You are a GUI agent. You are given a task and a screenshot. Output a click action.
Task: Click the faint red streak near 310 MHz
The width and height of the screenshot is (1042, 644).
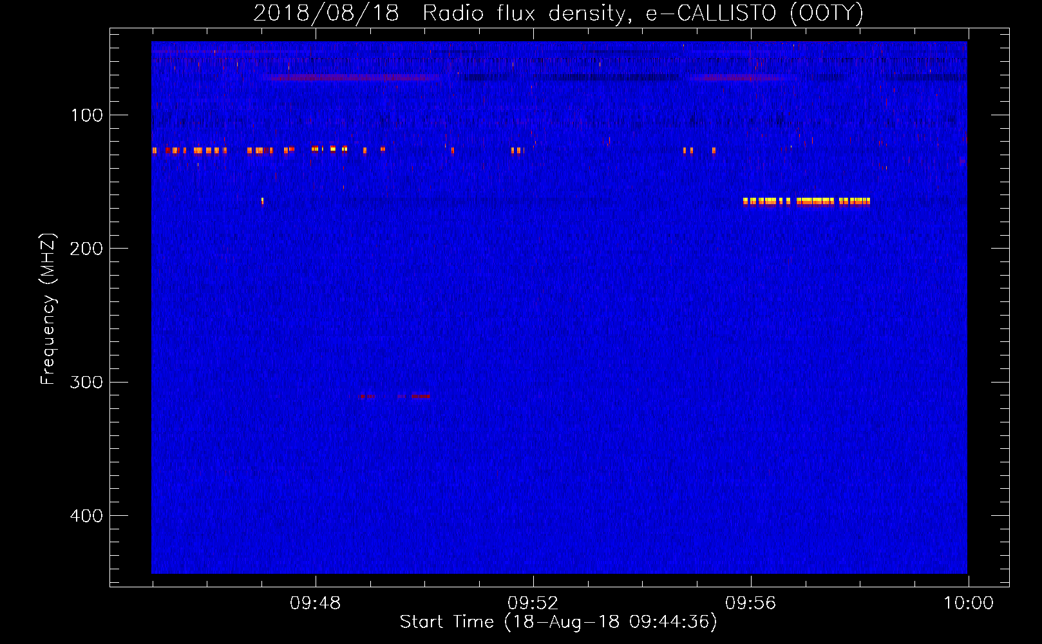[x=394, y=396]
